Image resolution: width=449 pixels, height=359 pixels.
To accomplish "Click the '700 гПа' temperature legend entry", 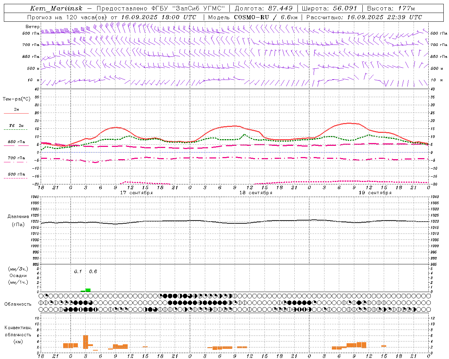I will (16, 158).
